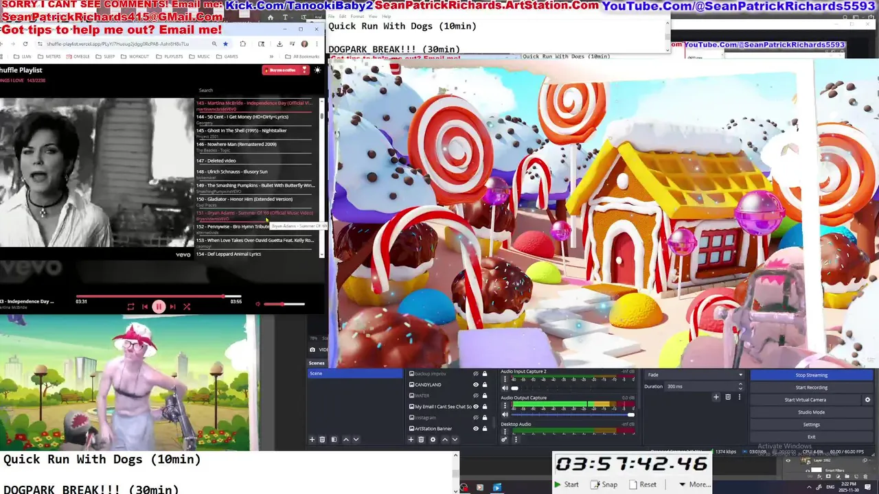This screenshot has width=879, height=494.
Task: Mute Audio Output Capture speaker
Action: [505, 414]
